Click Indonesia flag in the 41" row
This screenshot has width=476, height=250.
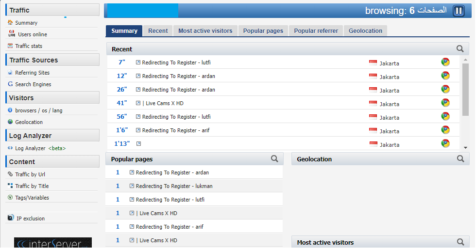[x=373, y=103]
